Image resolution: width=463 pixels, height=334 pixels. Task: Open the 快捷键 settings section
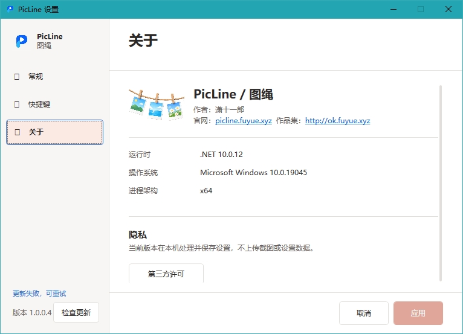(54, 104)
